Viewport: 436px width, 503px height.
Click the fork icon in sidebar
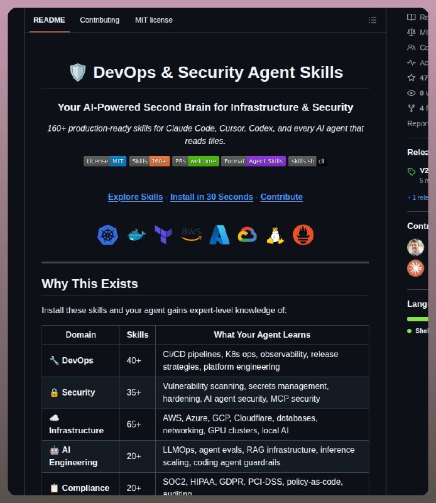[x=411, y=108]
